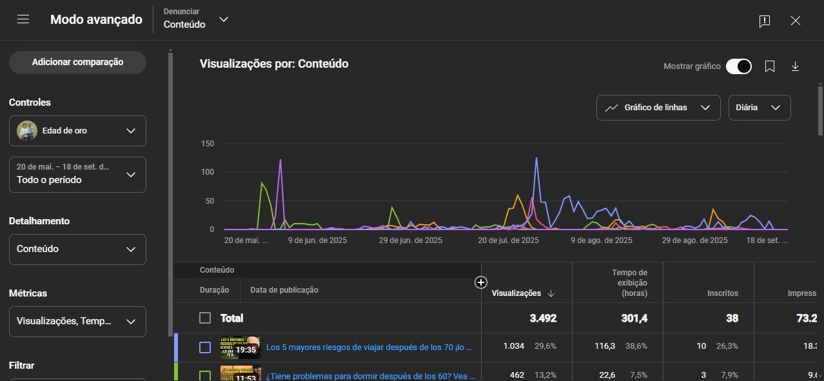This screenshot has width=824, height=381.
Task: Click the total watch time 301,4
Action: click(x=633, y=318)
